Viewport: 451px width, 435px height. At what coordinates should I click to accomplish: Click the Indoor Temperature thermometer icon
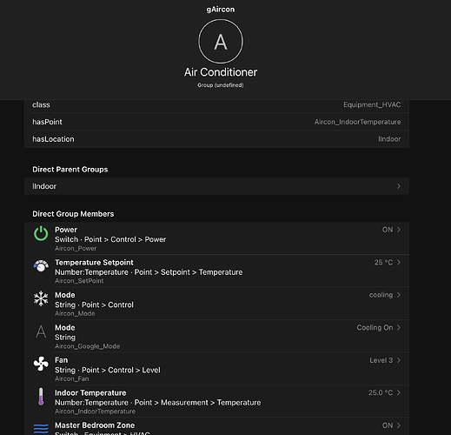coord(41,397)
